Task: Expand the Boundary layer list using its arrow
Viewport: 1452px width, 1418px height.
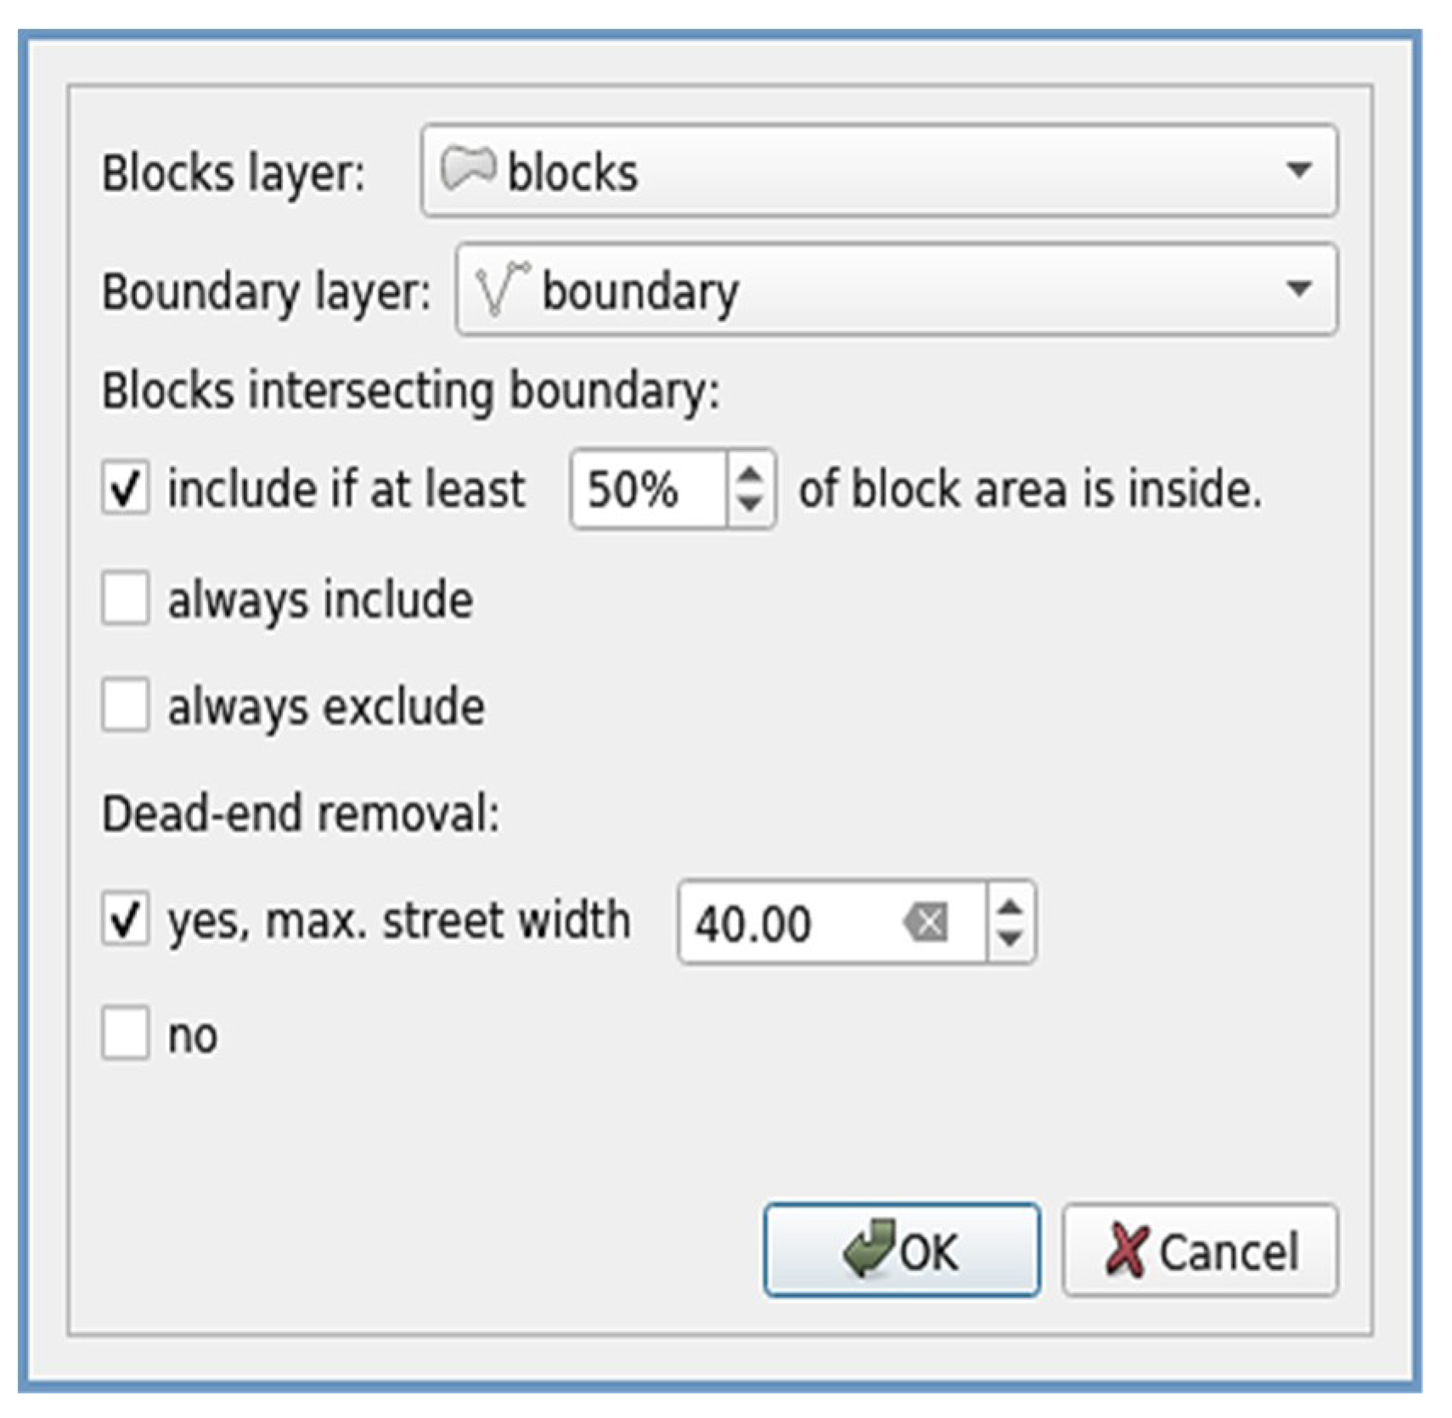Action: click(x=1297, y=290)
